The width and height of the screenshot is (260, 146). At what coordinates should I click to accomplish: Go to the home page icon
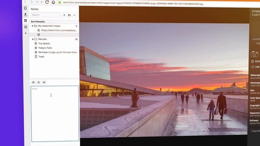(53, 2)
